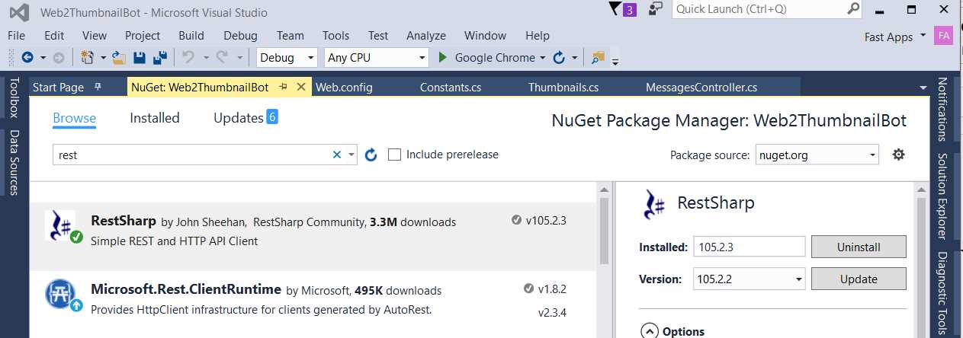Switch to the Web.config tab
This screenshot has height=338, width=963.
click(344, 87)
